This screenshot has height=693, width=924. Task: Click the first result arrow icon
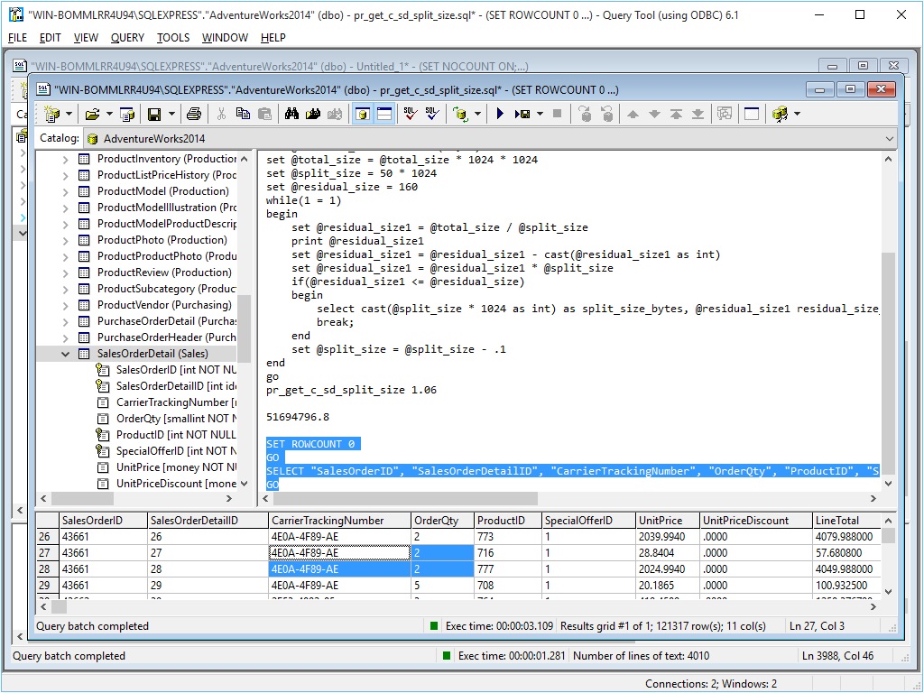point(676,114)
